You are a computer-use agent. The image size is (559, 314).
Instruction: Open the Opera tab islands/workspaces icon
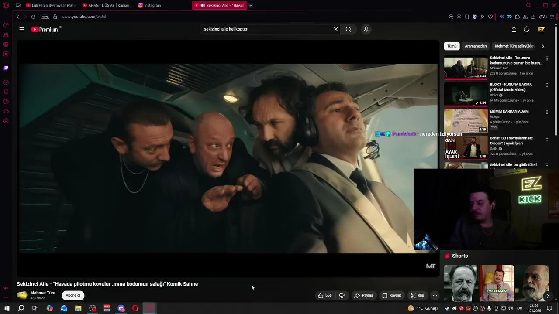click(18, 5)
